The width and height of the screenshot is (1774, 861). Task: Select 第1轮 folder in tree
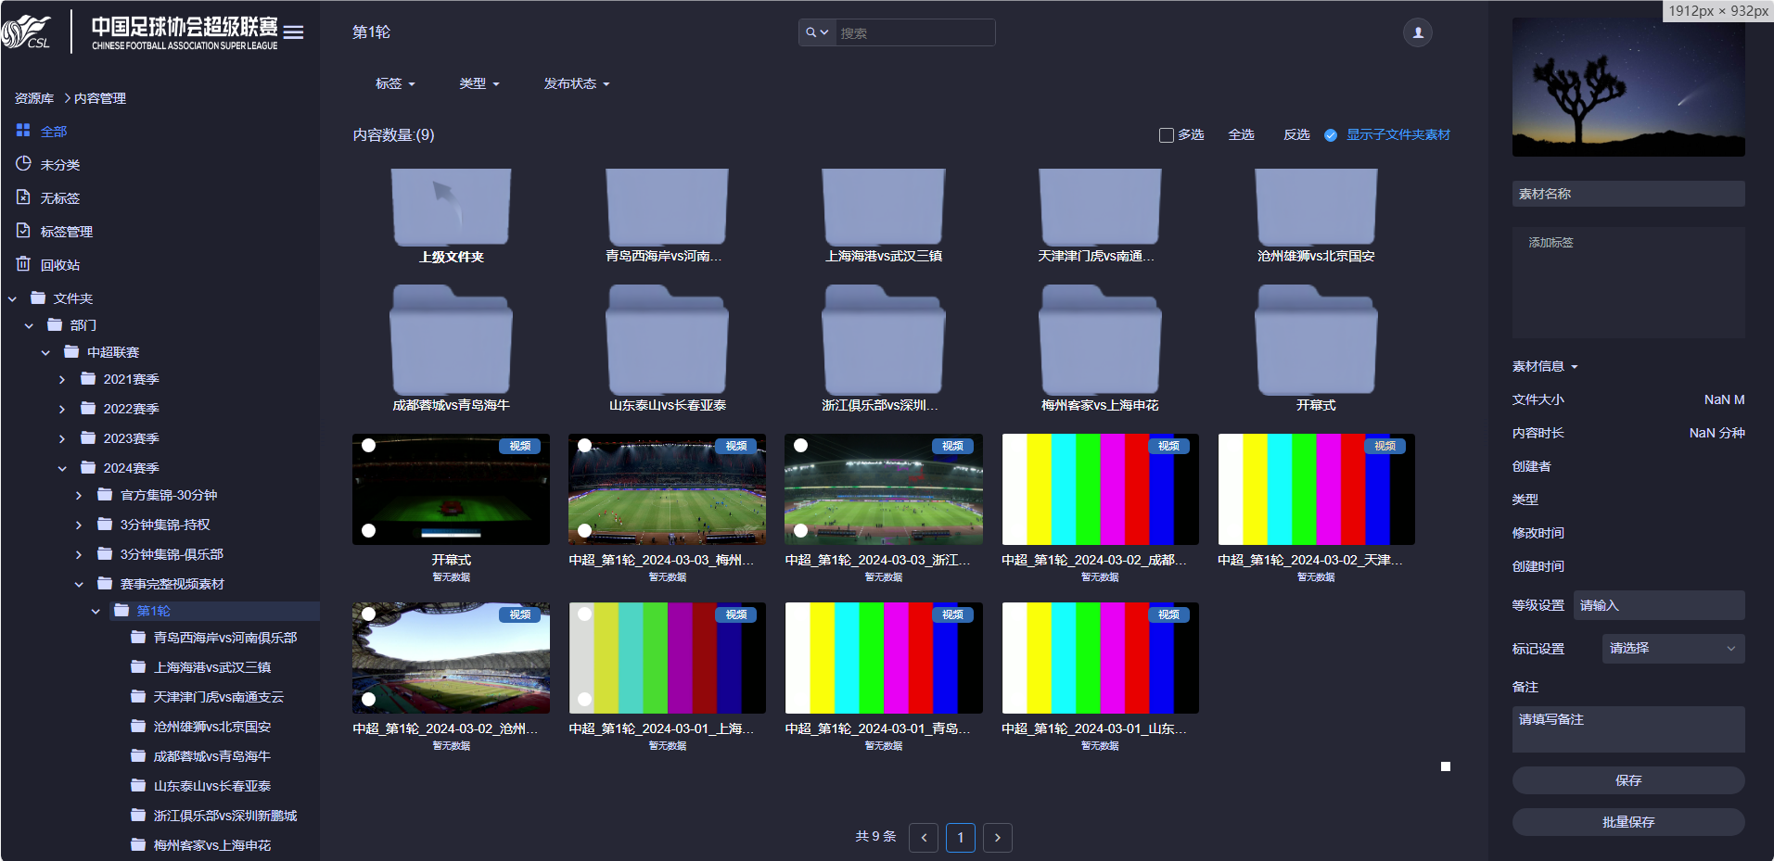[x=153, y=611]
